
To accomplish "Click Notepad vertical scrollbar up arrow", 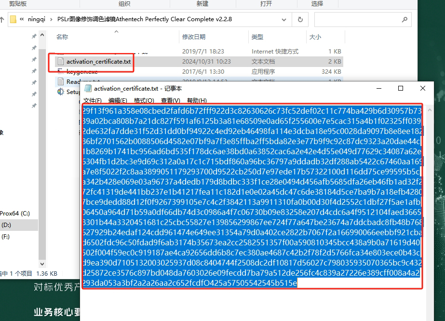I will tap(430, 110).
